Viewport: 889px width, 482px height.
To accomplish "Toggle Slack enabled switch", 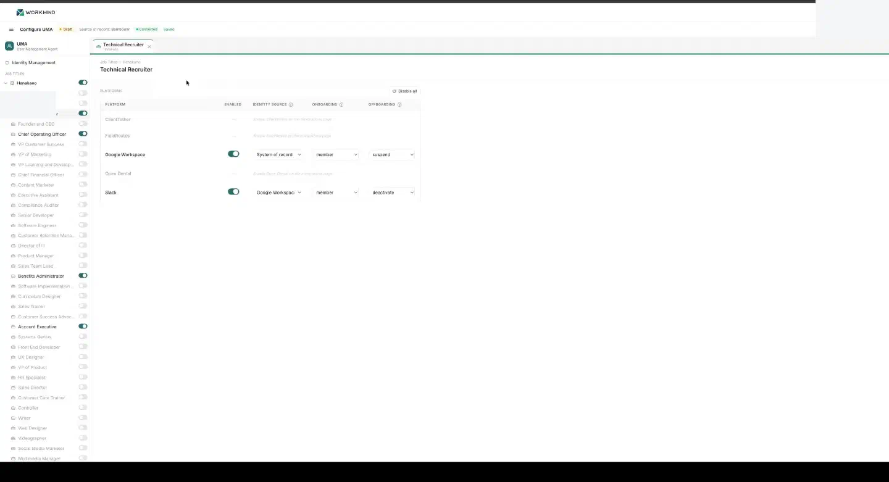I will (233, 192).
